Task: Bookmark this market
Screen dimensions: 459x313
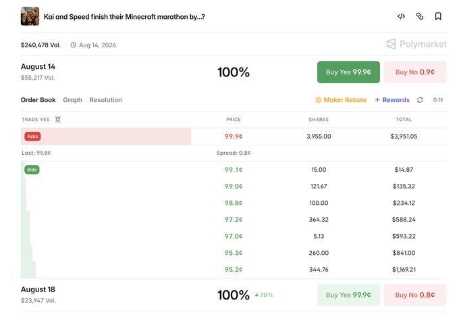Action: [438, 16]
